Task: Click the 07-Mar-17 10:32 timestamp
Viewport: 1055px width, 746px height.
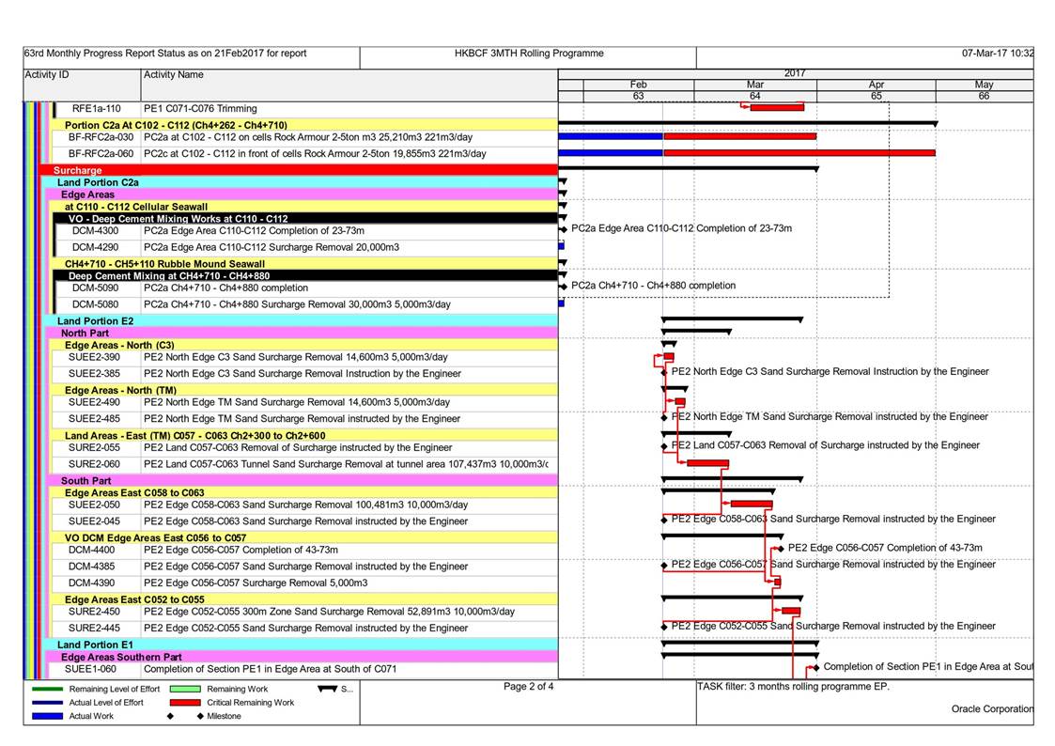Action: click(997, 54)
